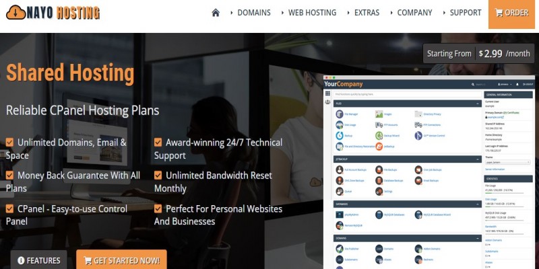This screenshot has height=269, width=539.
Task: Open the user account dropdown in cPanel header
Action: tap(505, 84)
